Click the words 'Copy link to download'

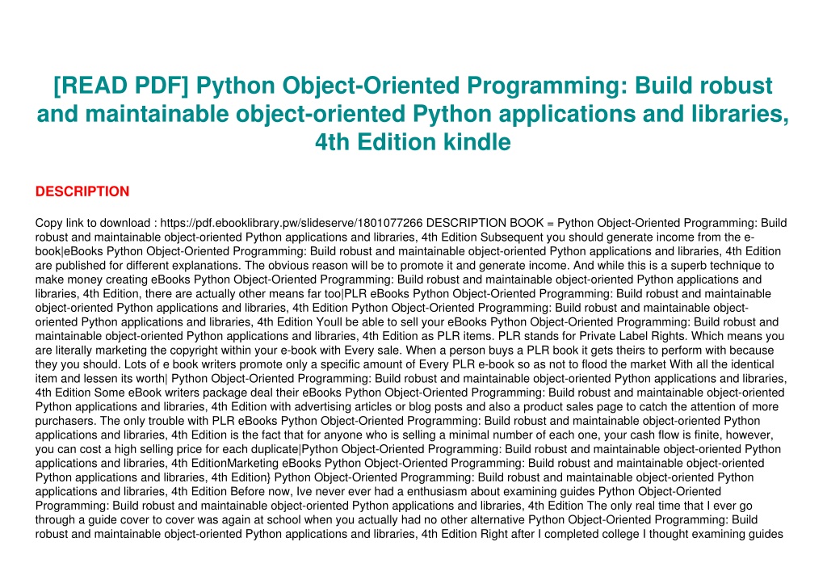point(93,223)
